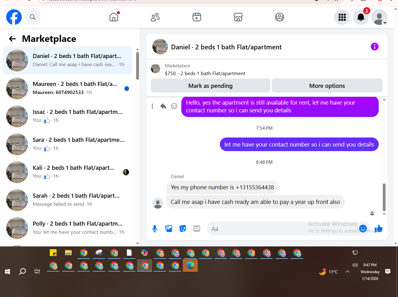Open the clock showing 9:47 PM
This screenshot has height=297, width=398.
tap(370, 265)
